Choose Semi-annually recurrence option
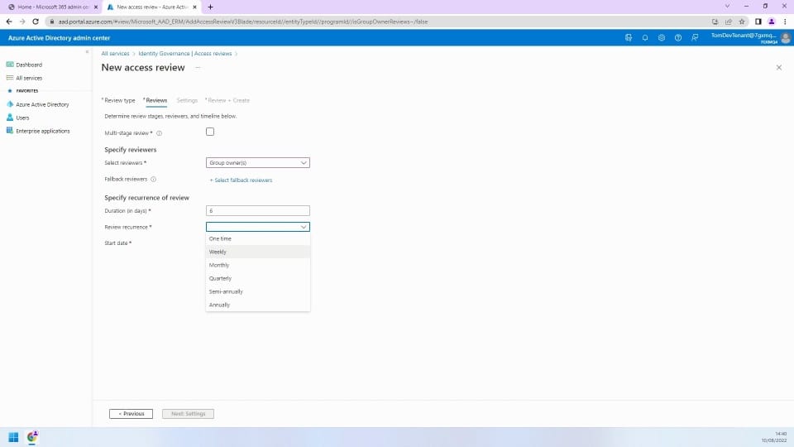This screenshot has height=447, width=794. coord(258,291)
